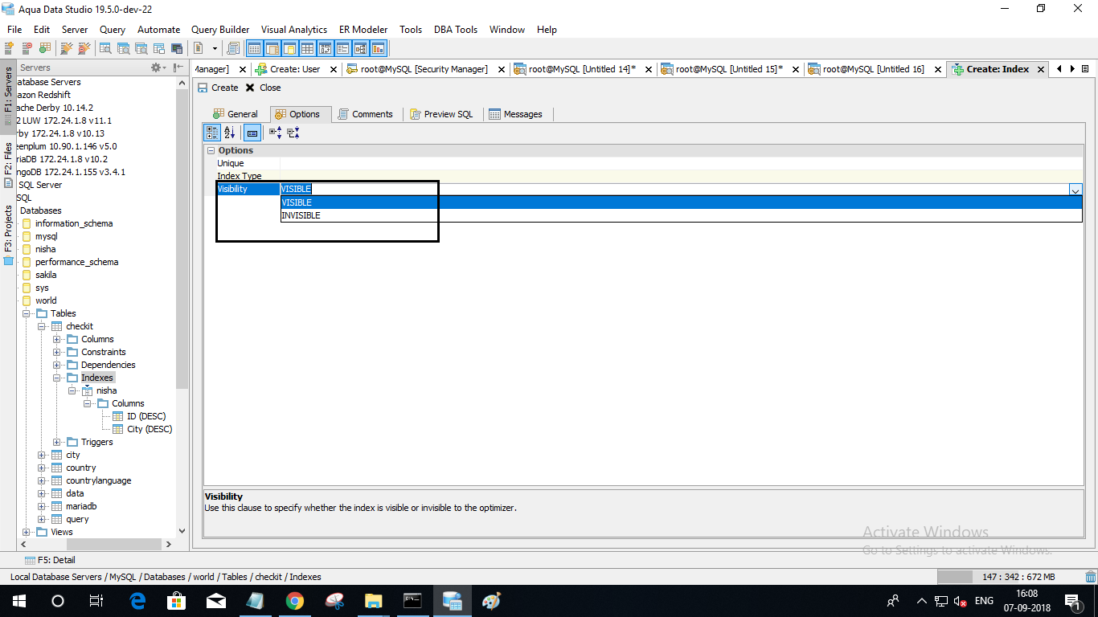The image size is (1098, 617).
Task: Open the DBA Tools menu
Action: coord(456,29)
